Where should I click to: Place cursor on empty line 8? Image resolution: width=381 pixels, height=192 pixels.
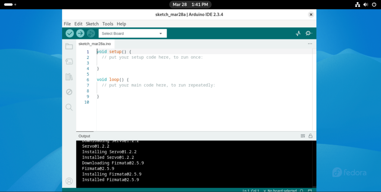pyautogui.click(x=204, y=91)
